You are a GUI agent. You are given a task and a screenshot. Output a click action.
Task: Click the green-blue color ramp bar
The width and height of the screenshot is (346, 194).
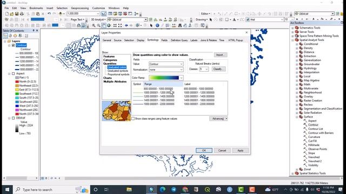pyautogui.click(x=164, y=78)
